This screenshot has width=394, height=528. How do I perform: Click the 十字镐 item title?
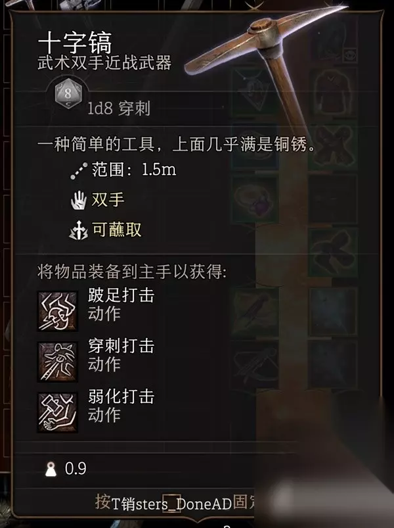[75, 43]
